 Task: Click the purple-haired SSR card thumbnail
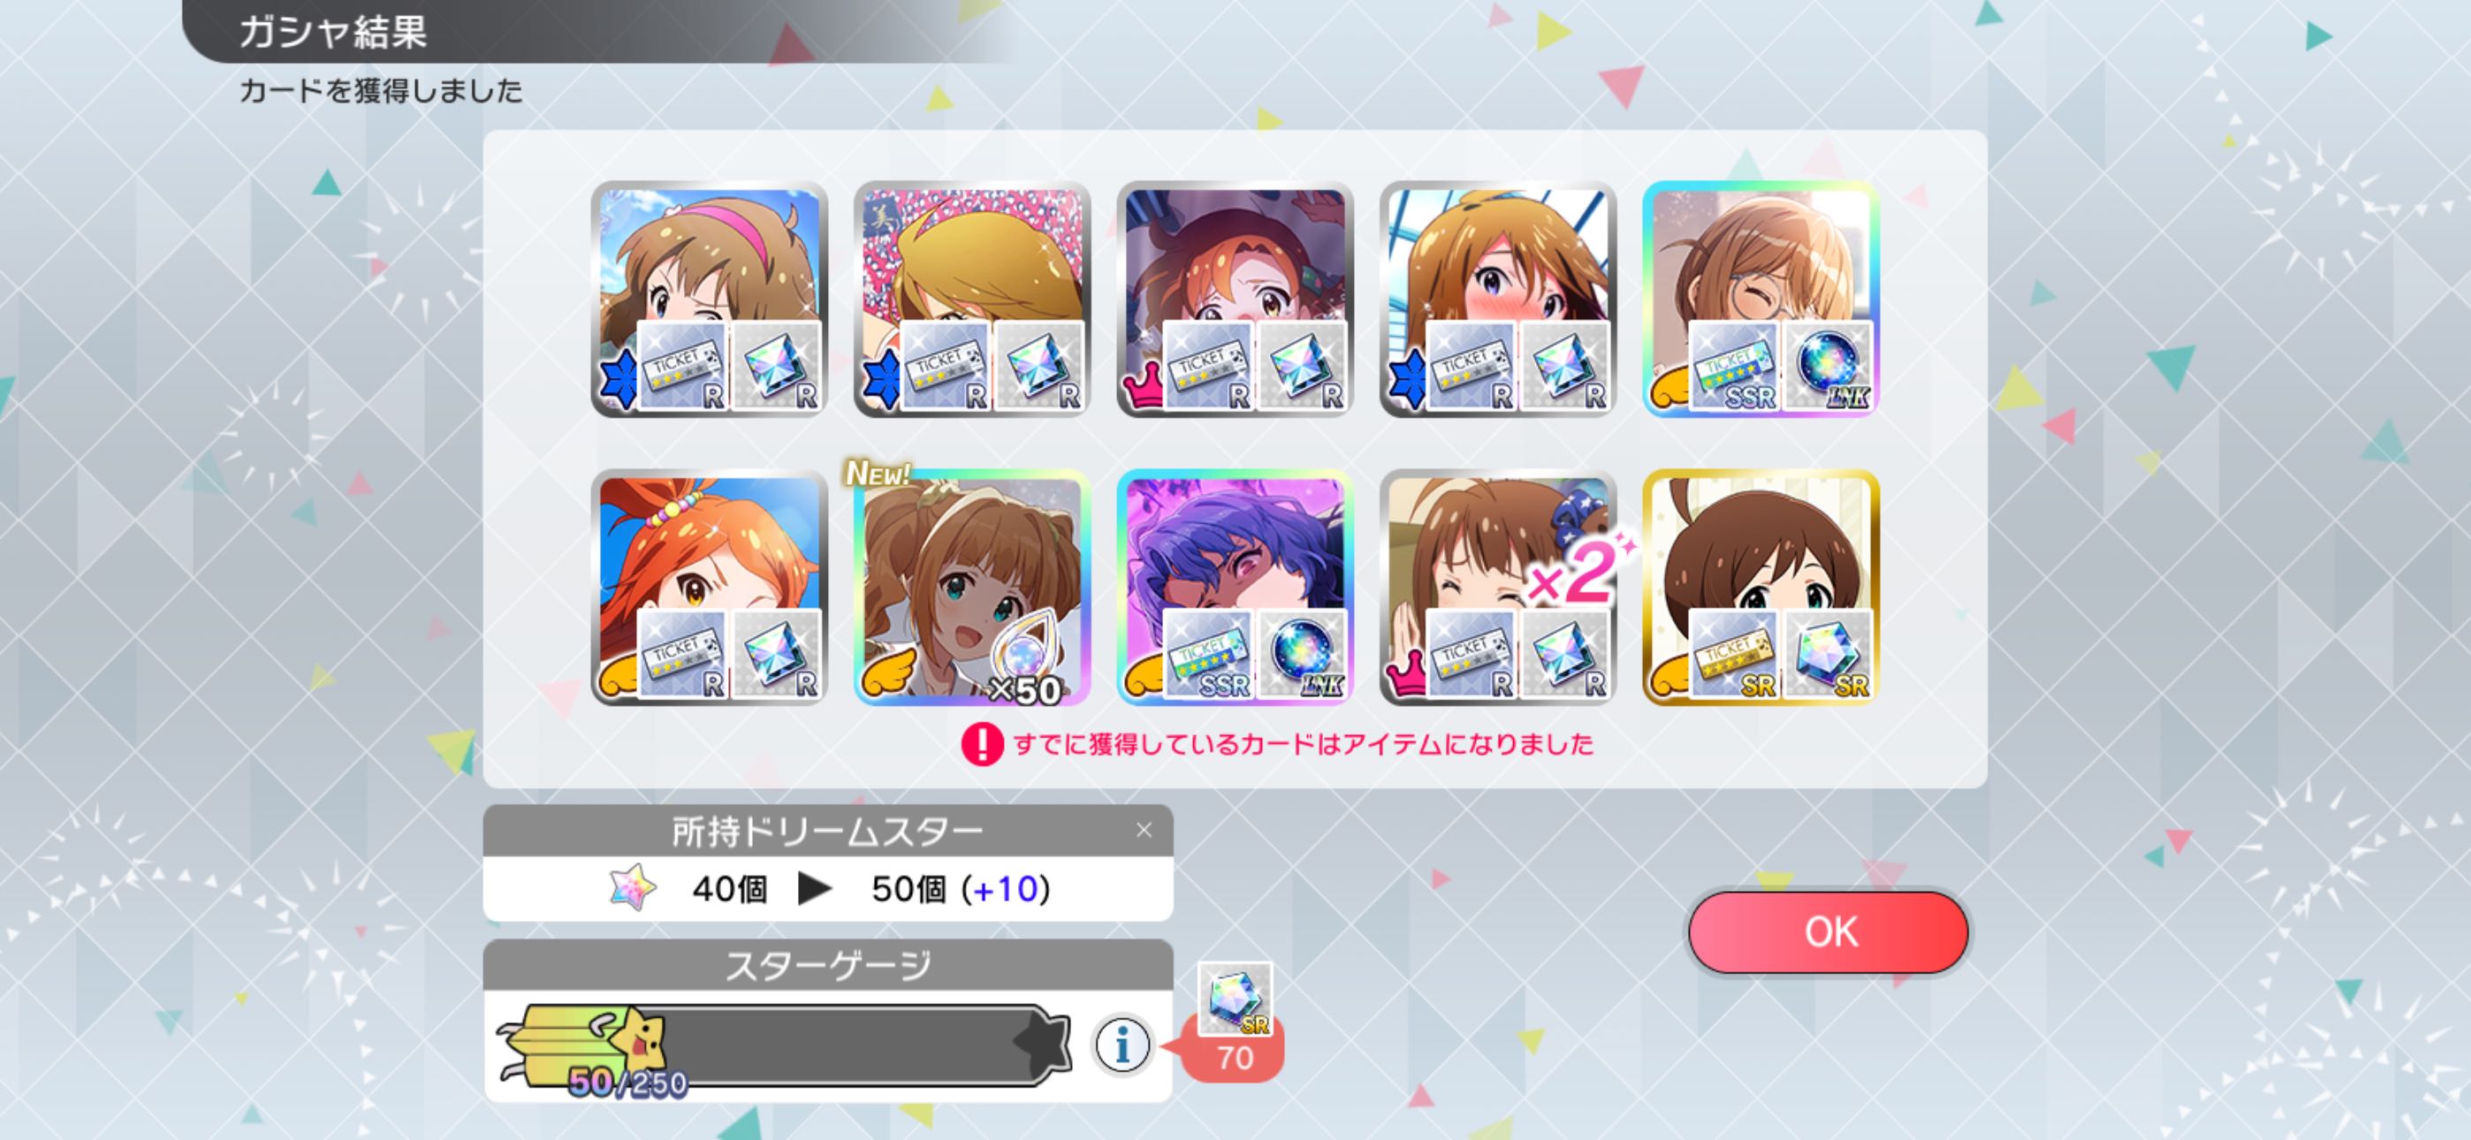(1235, 588)
